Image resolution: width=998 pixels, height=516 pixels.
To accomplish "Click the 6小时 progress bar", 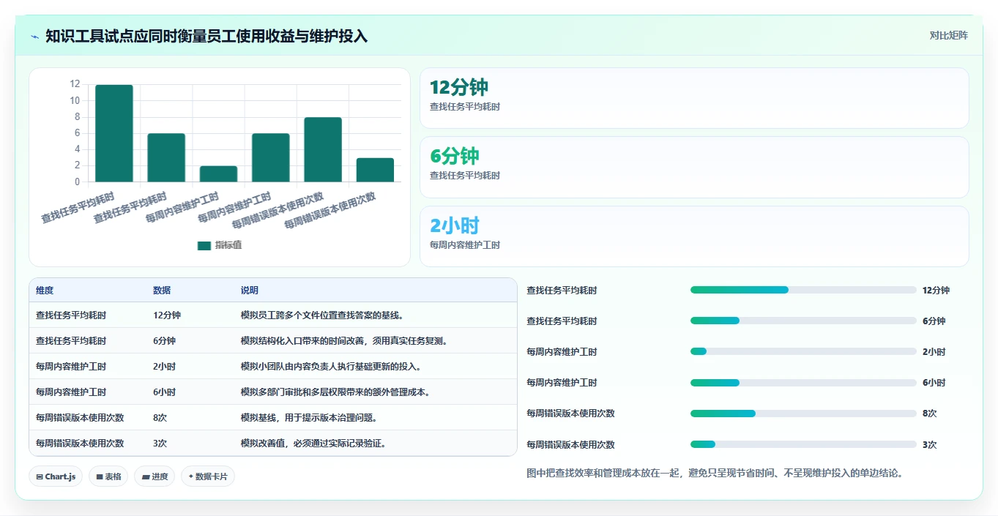I will pos(803,382).
